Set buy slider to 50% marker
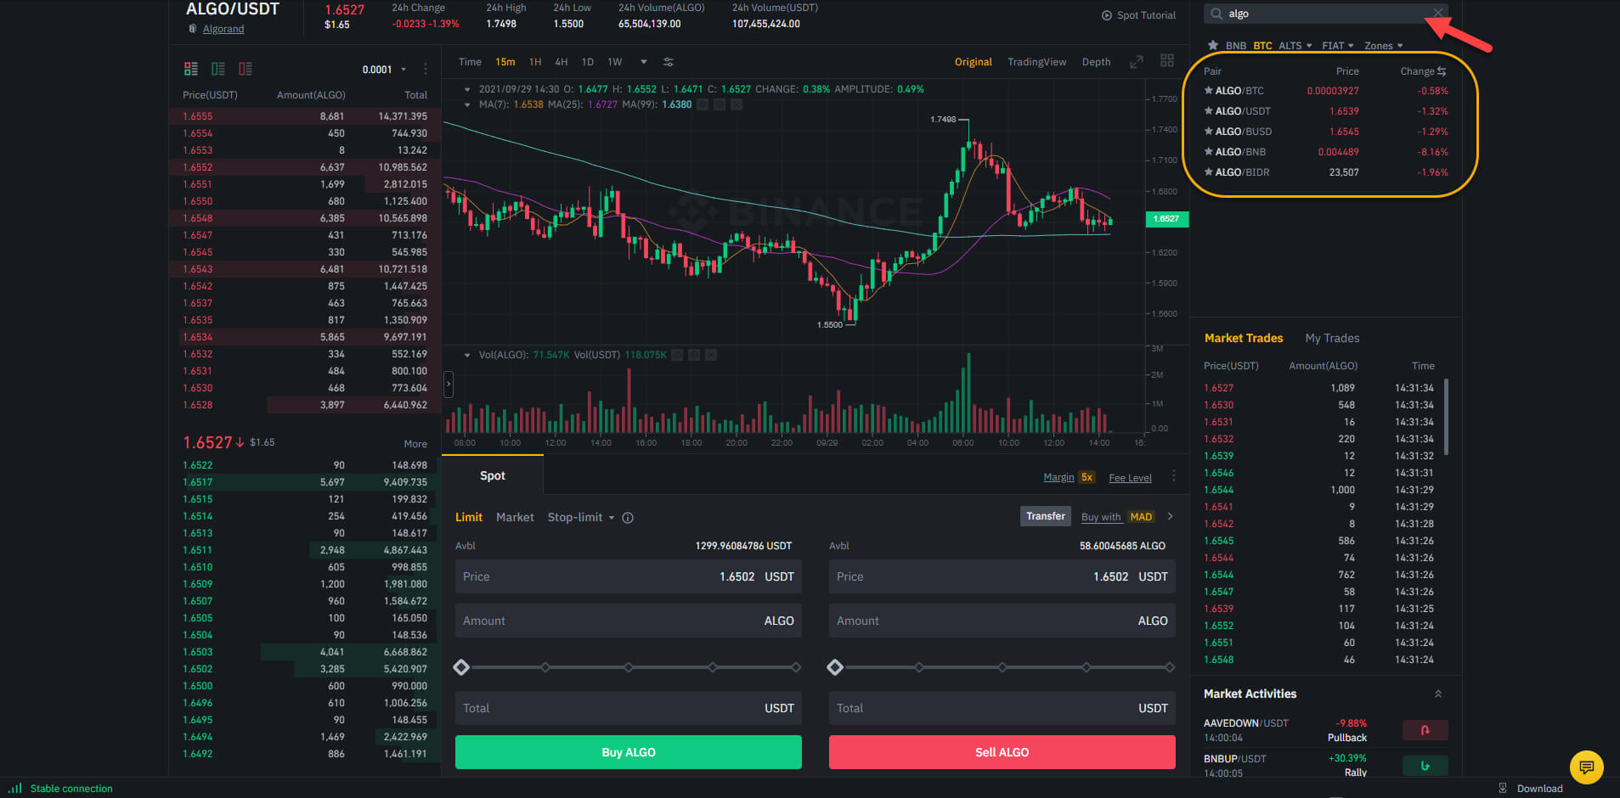This screenshot has width=1620, height=798. point(629,667)
